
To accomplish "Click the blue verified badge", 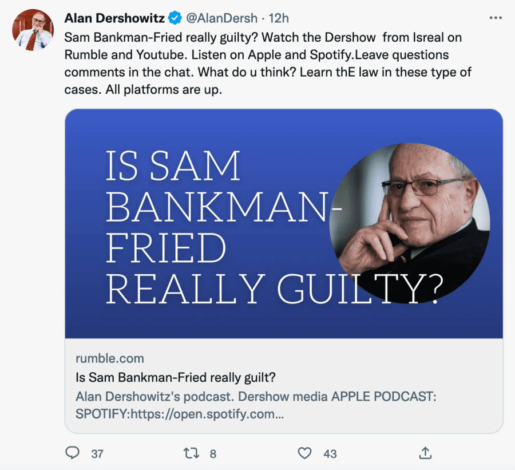I will pos(174,18).
